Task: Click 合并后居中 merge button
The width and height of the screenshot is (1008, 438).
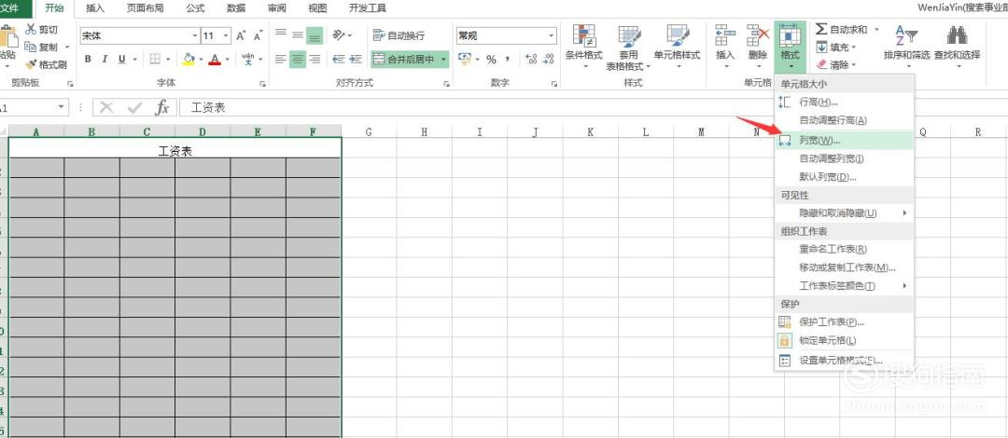Action: pyautogui.click(x=404, y=59)
